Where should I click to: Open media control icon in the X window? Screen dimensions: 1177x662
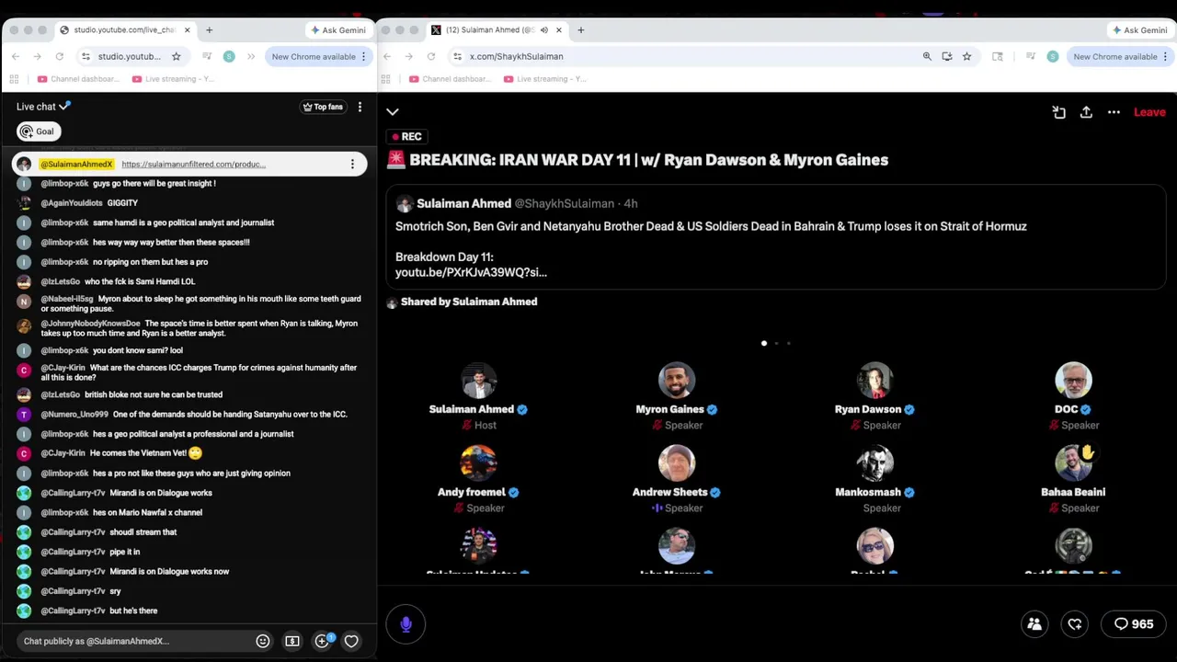click(1031, 56)
